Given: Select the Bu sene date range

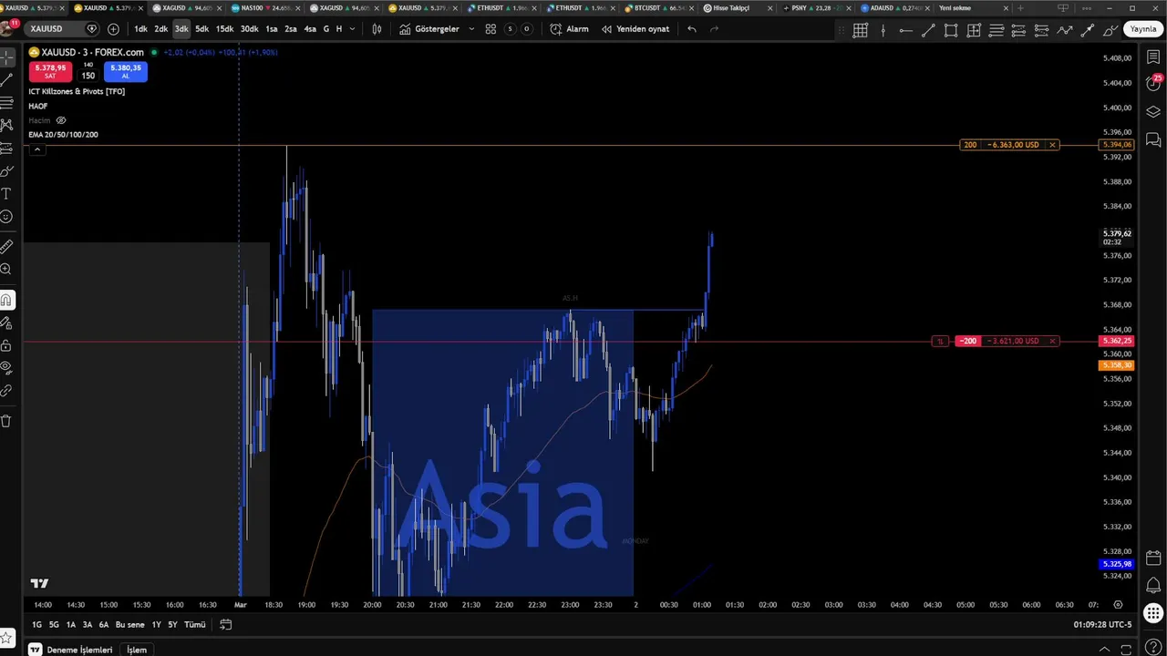Looking at the screenshot, I should click(129, 625).
